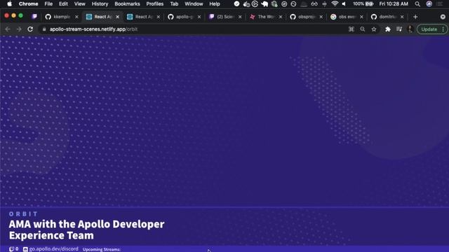Viewport: 449px width, 252px height.
Task: Click the ORBIT heading text
Action: 23,214
